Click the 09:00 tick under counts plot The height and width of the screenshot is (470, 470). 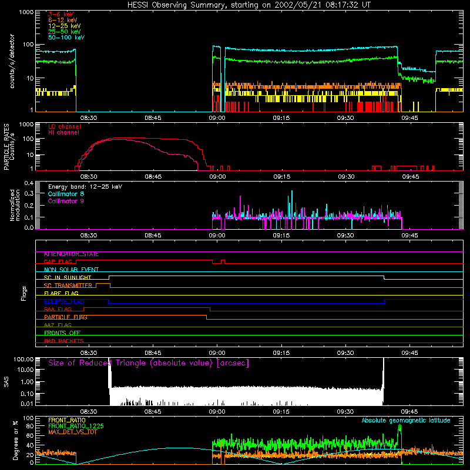[x=217, y=118]
